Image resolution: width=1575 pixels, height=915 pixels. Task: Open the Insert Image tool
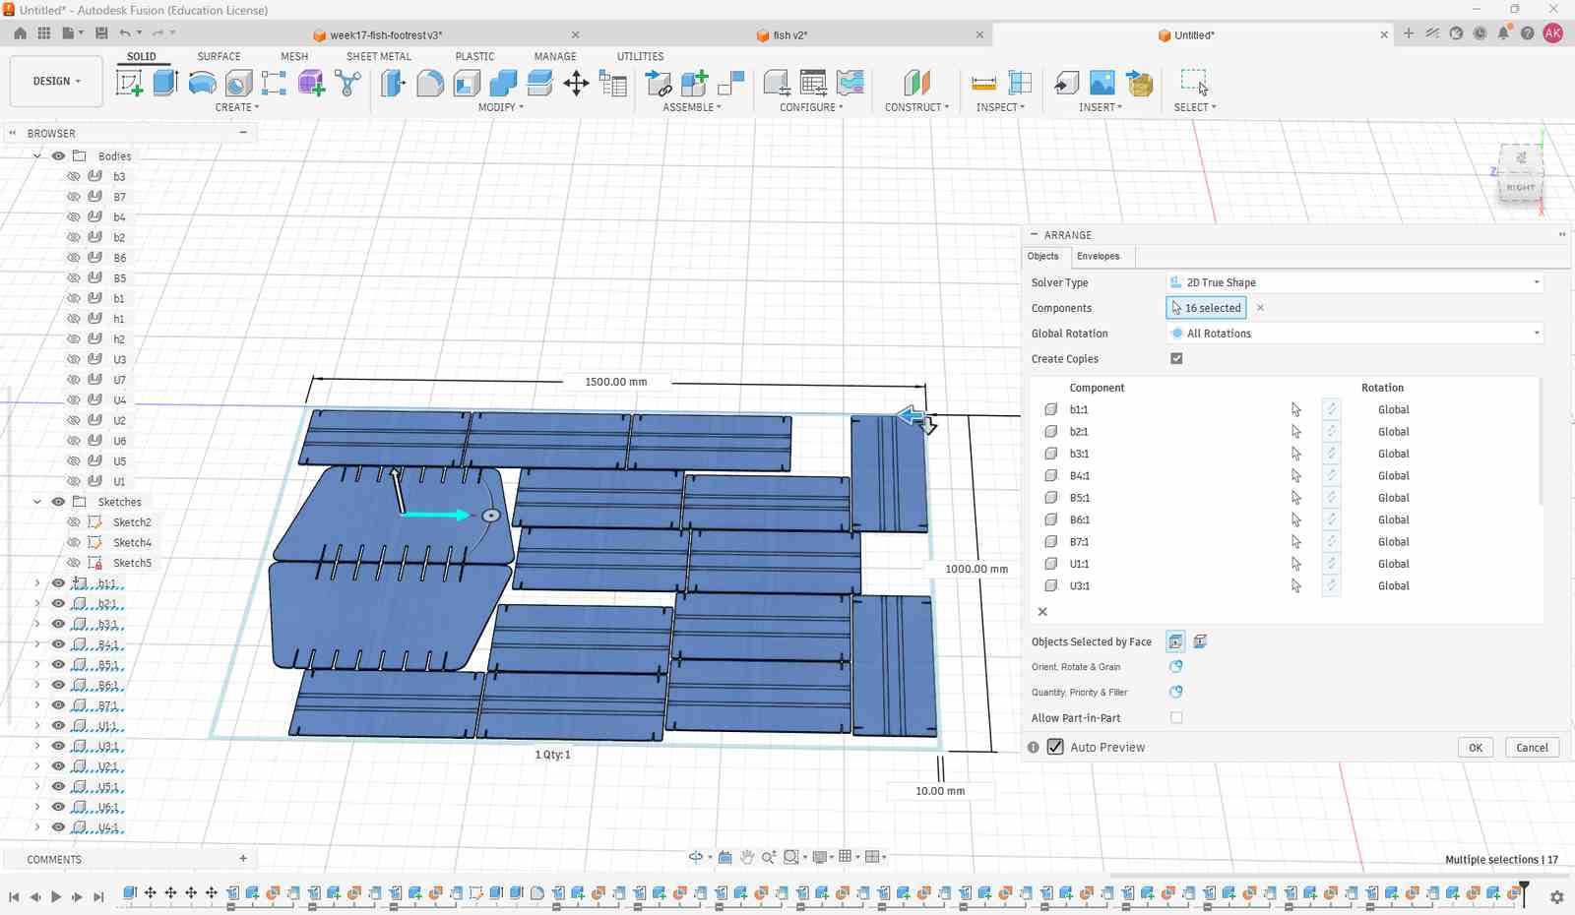(1102, 83)
